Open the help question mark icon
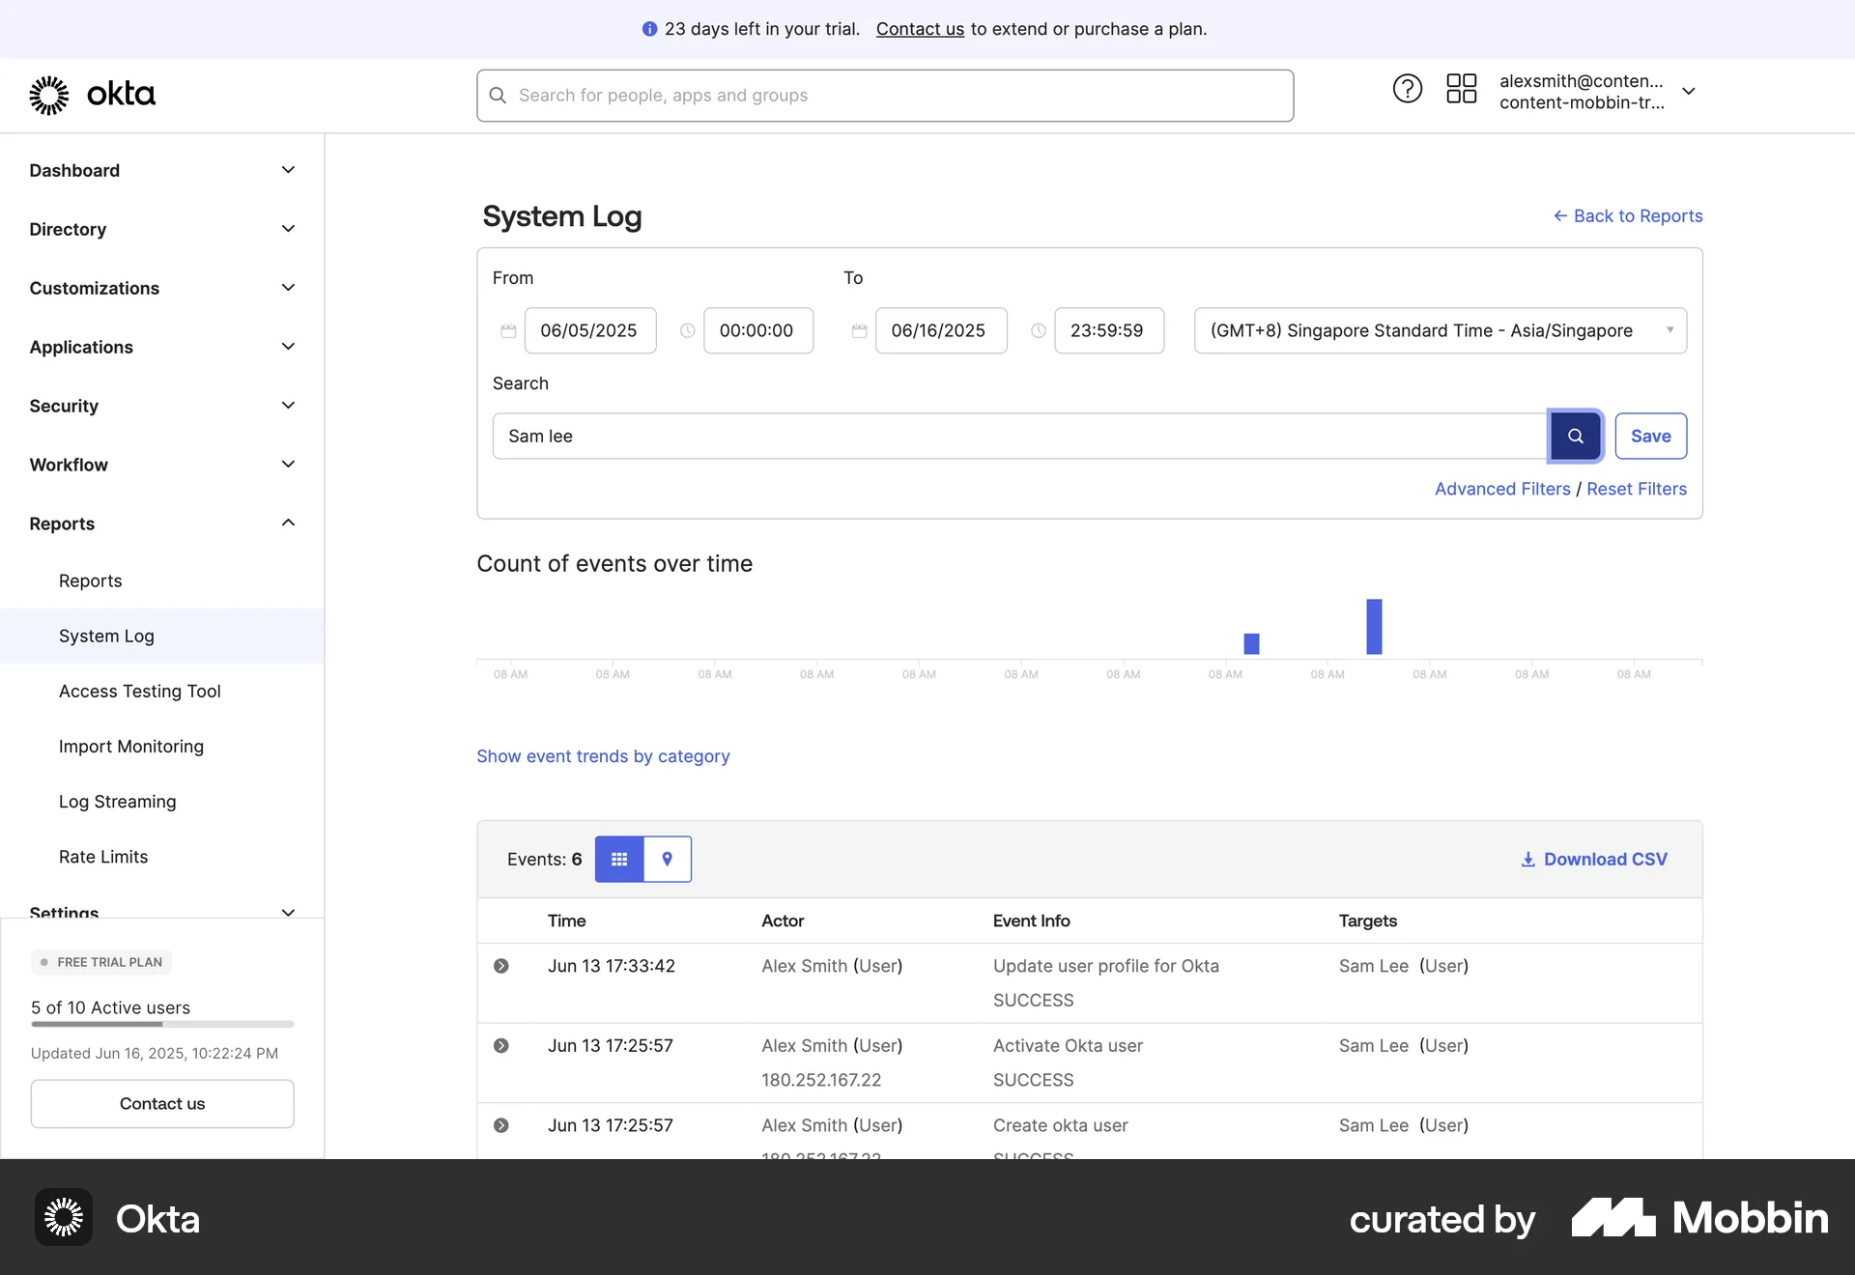Screen dimensions: 1855x1275 [x=1407, y=88]
